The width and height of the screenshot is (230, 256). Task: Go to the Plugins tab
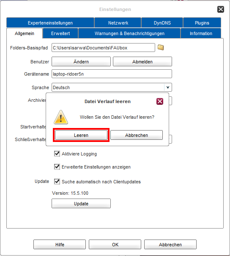(202, 23)
